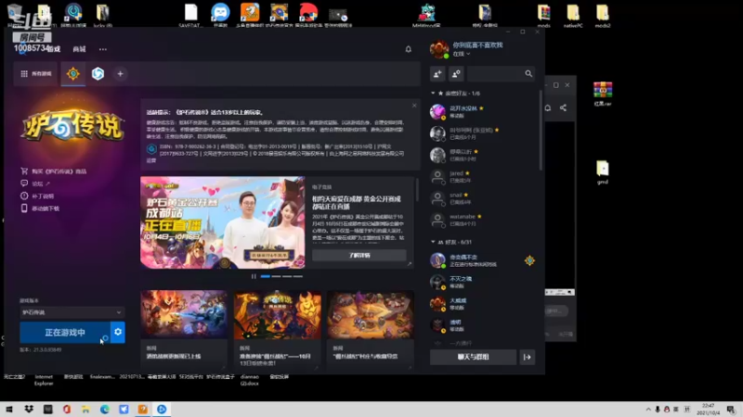Open the mods folder on desktop
This screenshot has height=417, width=743.
click(x=543, y=16)
